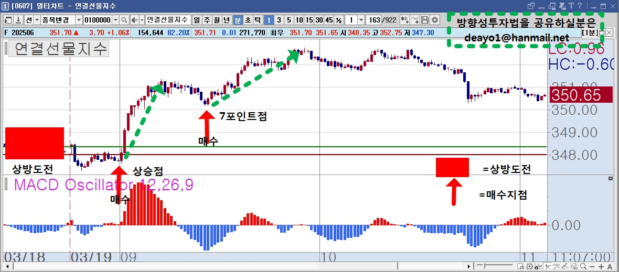
Task: Select the 월 (monthly) period button
Action: point(216,20)
